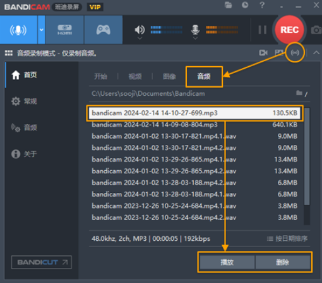Select file 2024-01-02 13-30-17-821.mp4.1.wav
This screenshot has width=322, height=283.
[x=194, y=136]
